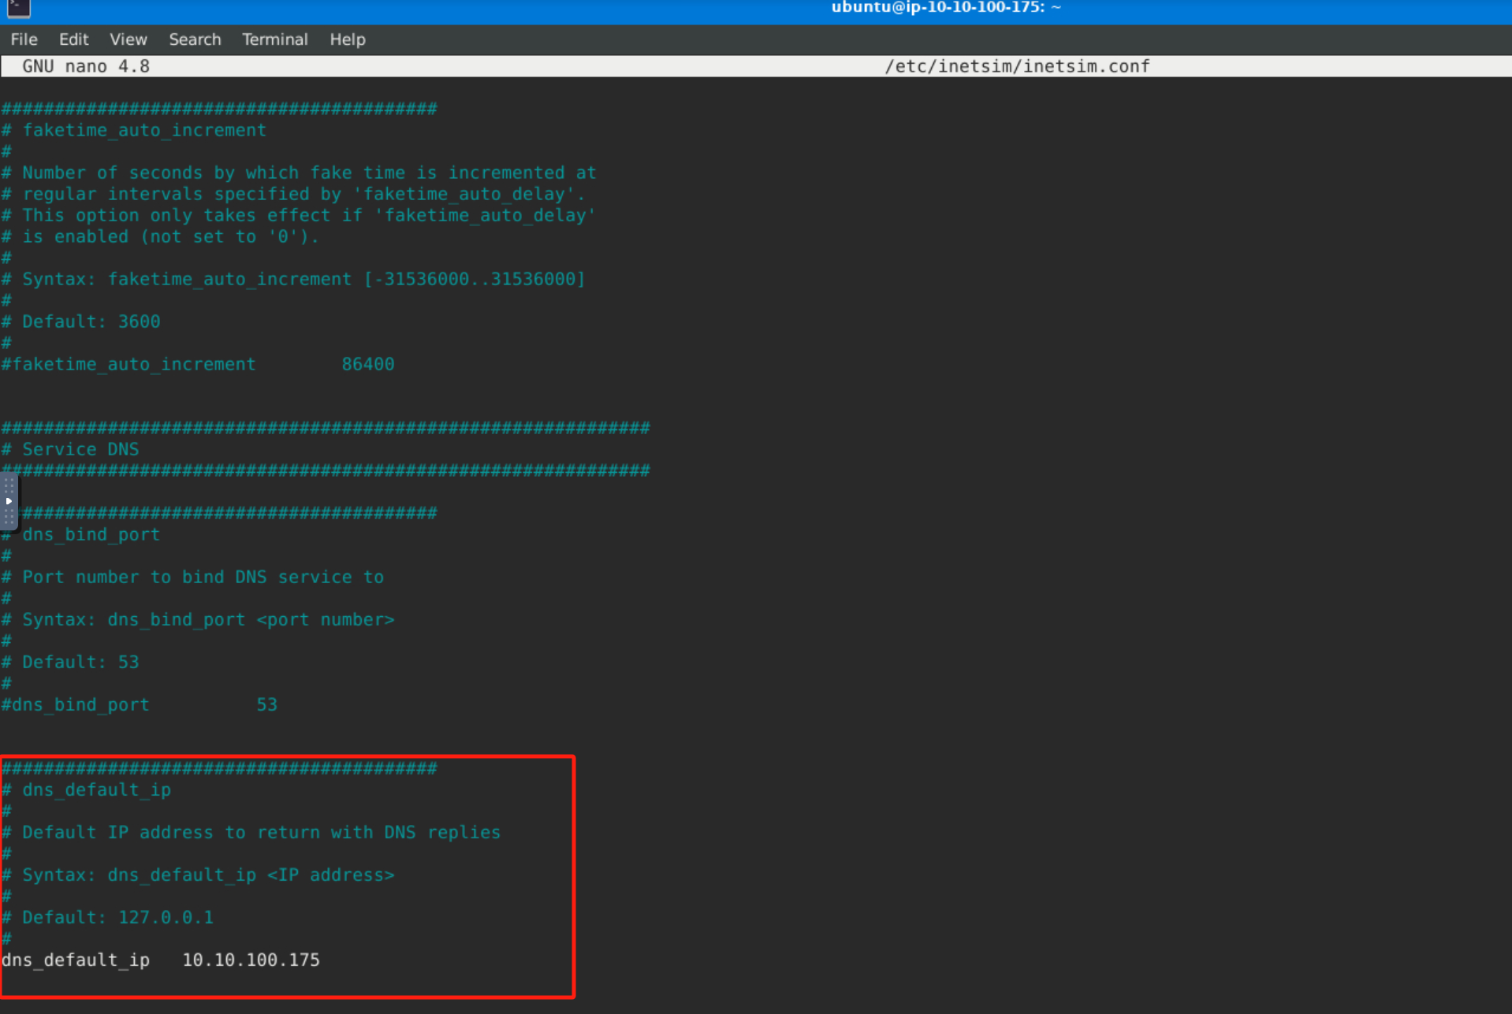
Task: Click the /etc/inetsim/inetsim.conf file path
Action: click(1017, 66)
